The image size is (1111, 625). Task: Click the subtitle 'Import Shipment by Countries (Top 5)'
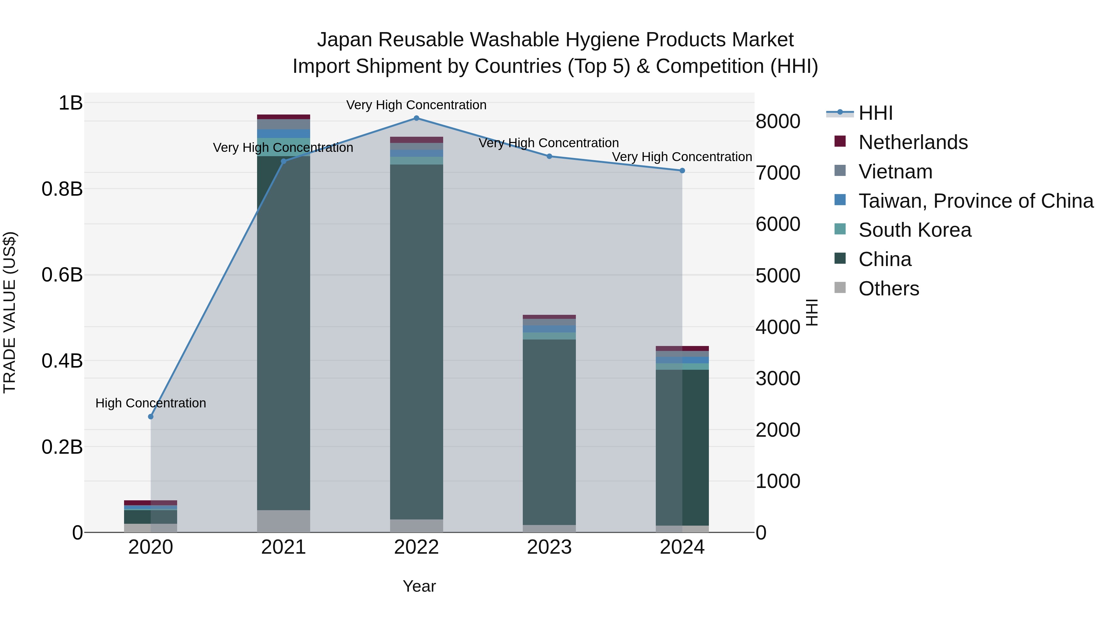click(461, 66)
